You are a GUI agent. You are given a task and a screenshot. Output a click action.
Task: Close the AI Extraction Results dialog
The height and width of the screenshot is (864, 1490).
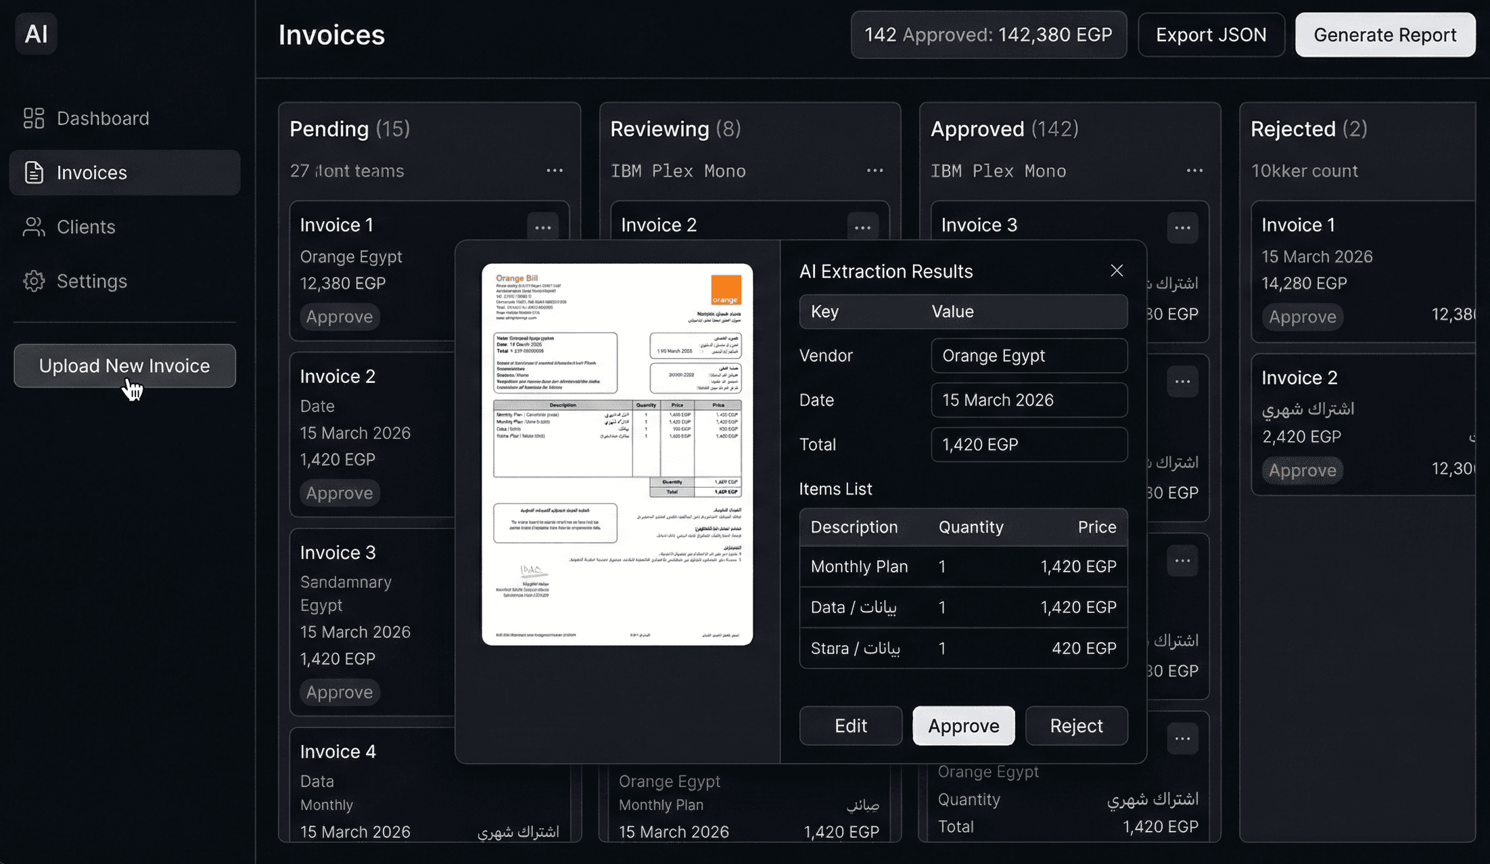pos(1117,271)
